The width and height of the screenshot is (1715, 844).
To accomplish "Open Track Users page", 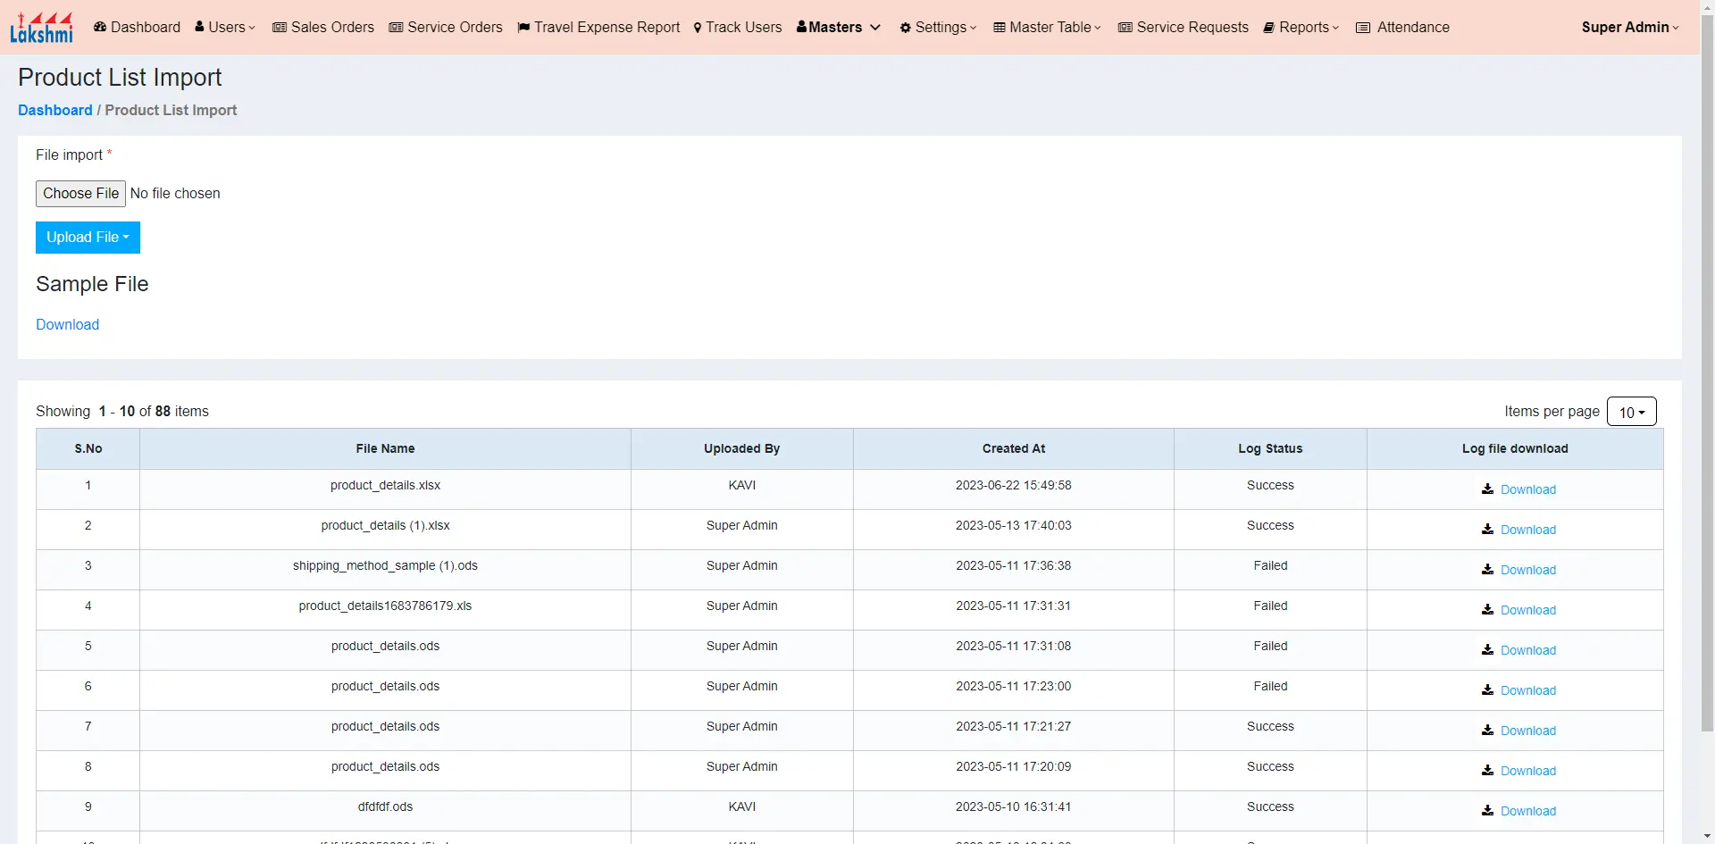I will coord(738,28).
